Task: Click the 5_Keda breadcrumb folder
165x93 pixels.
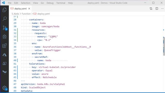Action: coord(15,14)
